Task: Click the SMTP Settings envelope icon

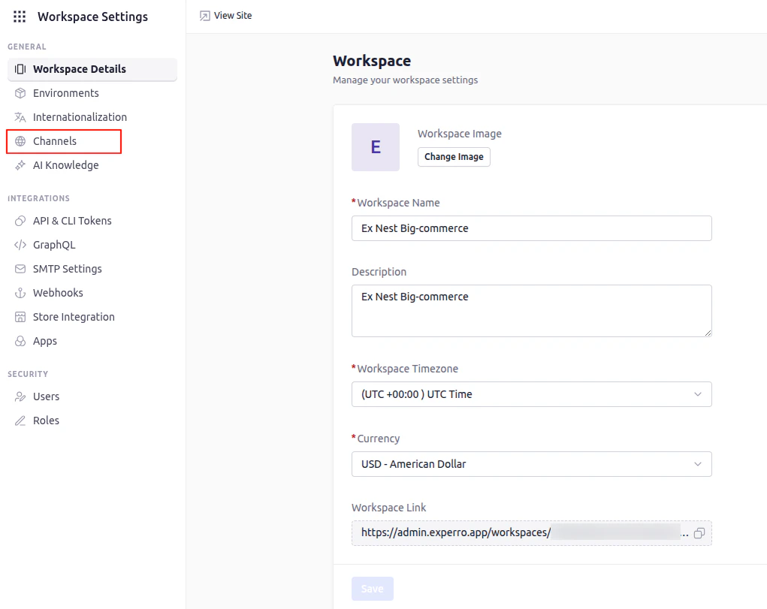Action: pos(20,269)
